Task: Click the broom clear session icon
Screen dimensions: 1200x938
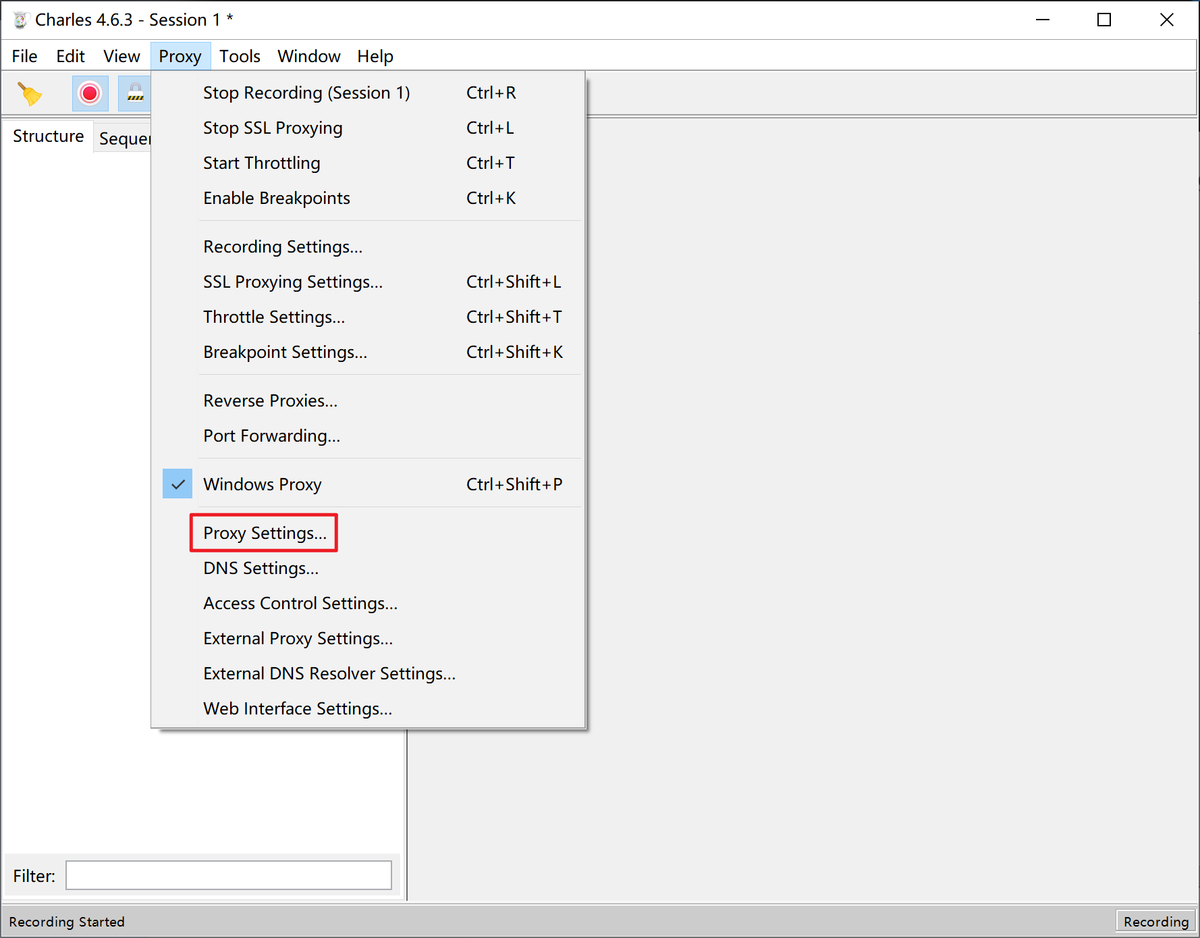Action: click(x=30, y=94)
